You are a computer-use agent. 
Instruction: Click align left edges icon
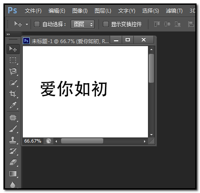pyautogui.click(x=191, y=24)
